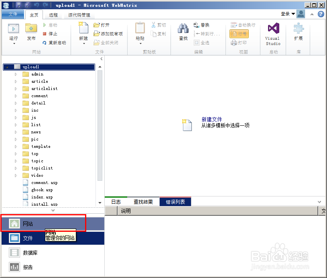Open the Site (网站) workspace

[x=53, y=224]
